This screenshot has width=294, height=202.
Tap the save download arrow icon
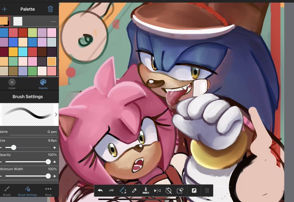(146, 190)
